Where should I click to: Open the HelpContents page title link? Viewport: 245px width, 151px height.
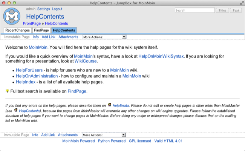coord(45,17)
